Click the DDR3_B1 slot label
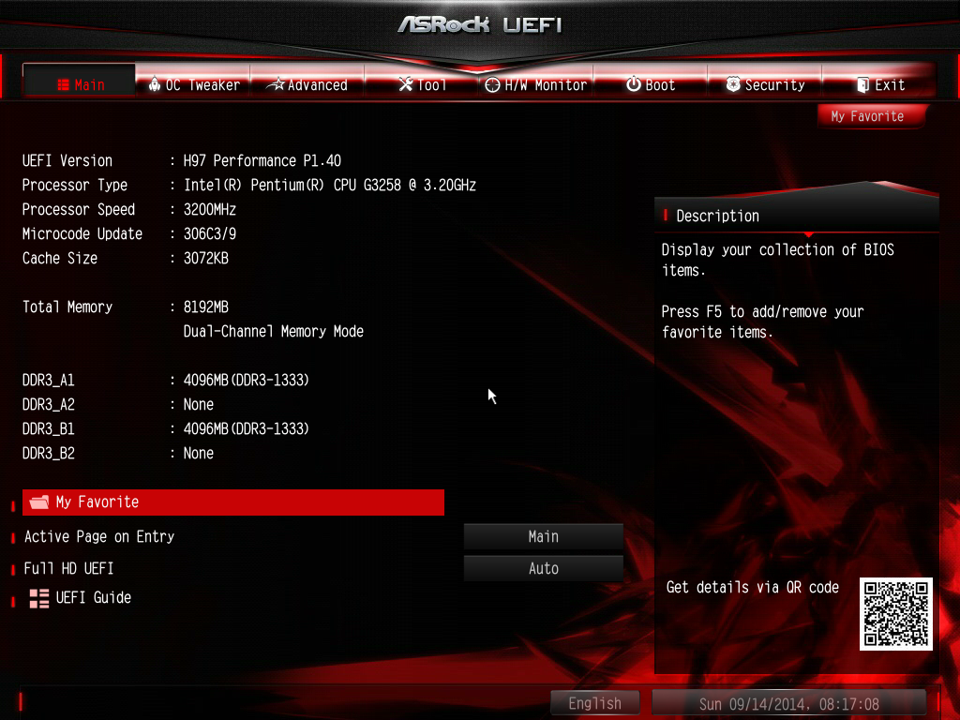Viewport: 960px width, 720px height. [49, 429]
